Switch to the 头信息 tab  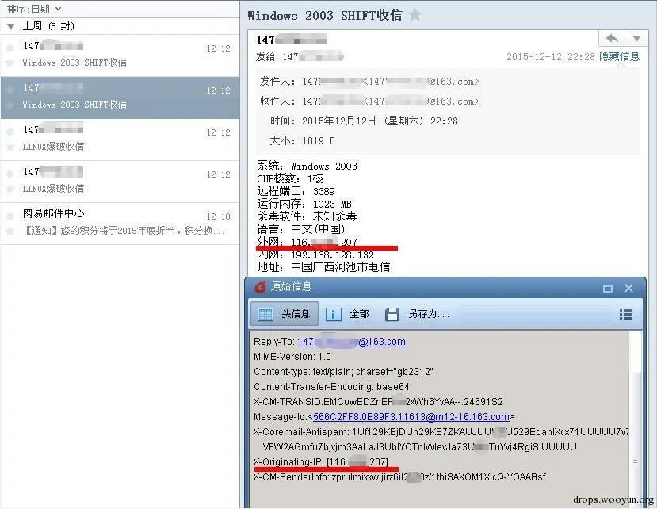285,314
